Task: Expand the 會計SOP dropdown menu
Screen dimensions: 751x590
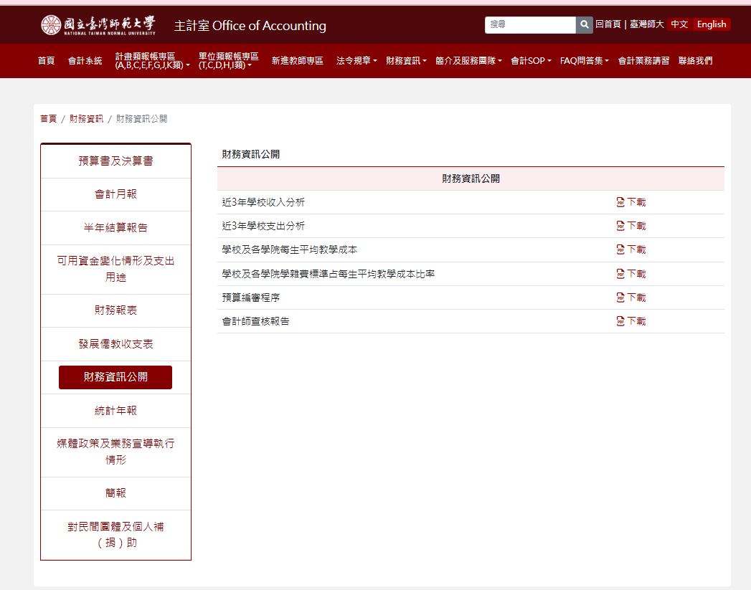Action: click(531, 61)
